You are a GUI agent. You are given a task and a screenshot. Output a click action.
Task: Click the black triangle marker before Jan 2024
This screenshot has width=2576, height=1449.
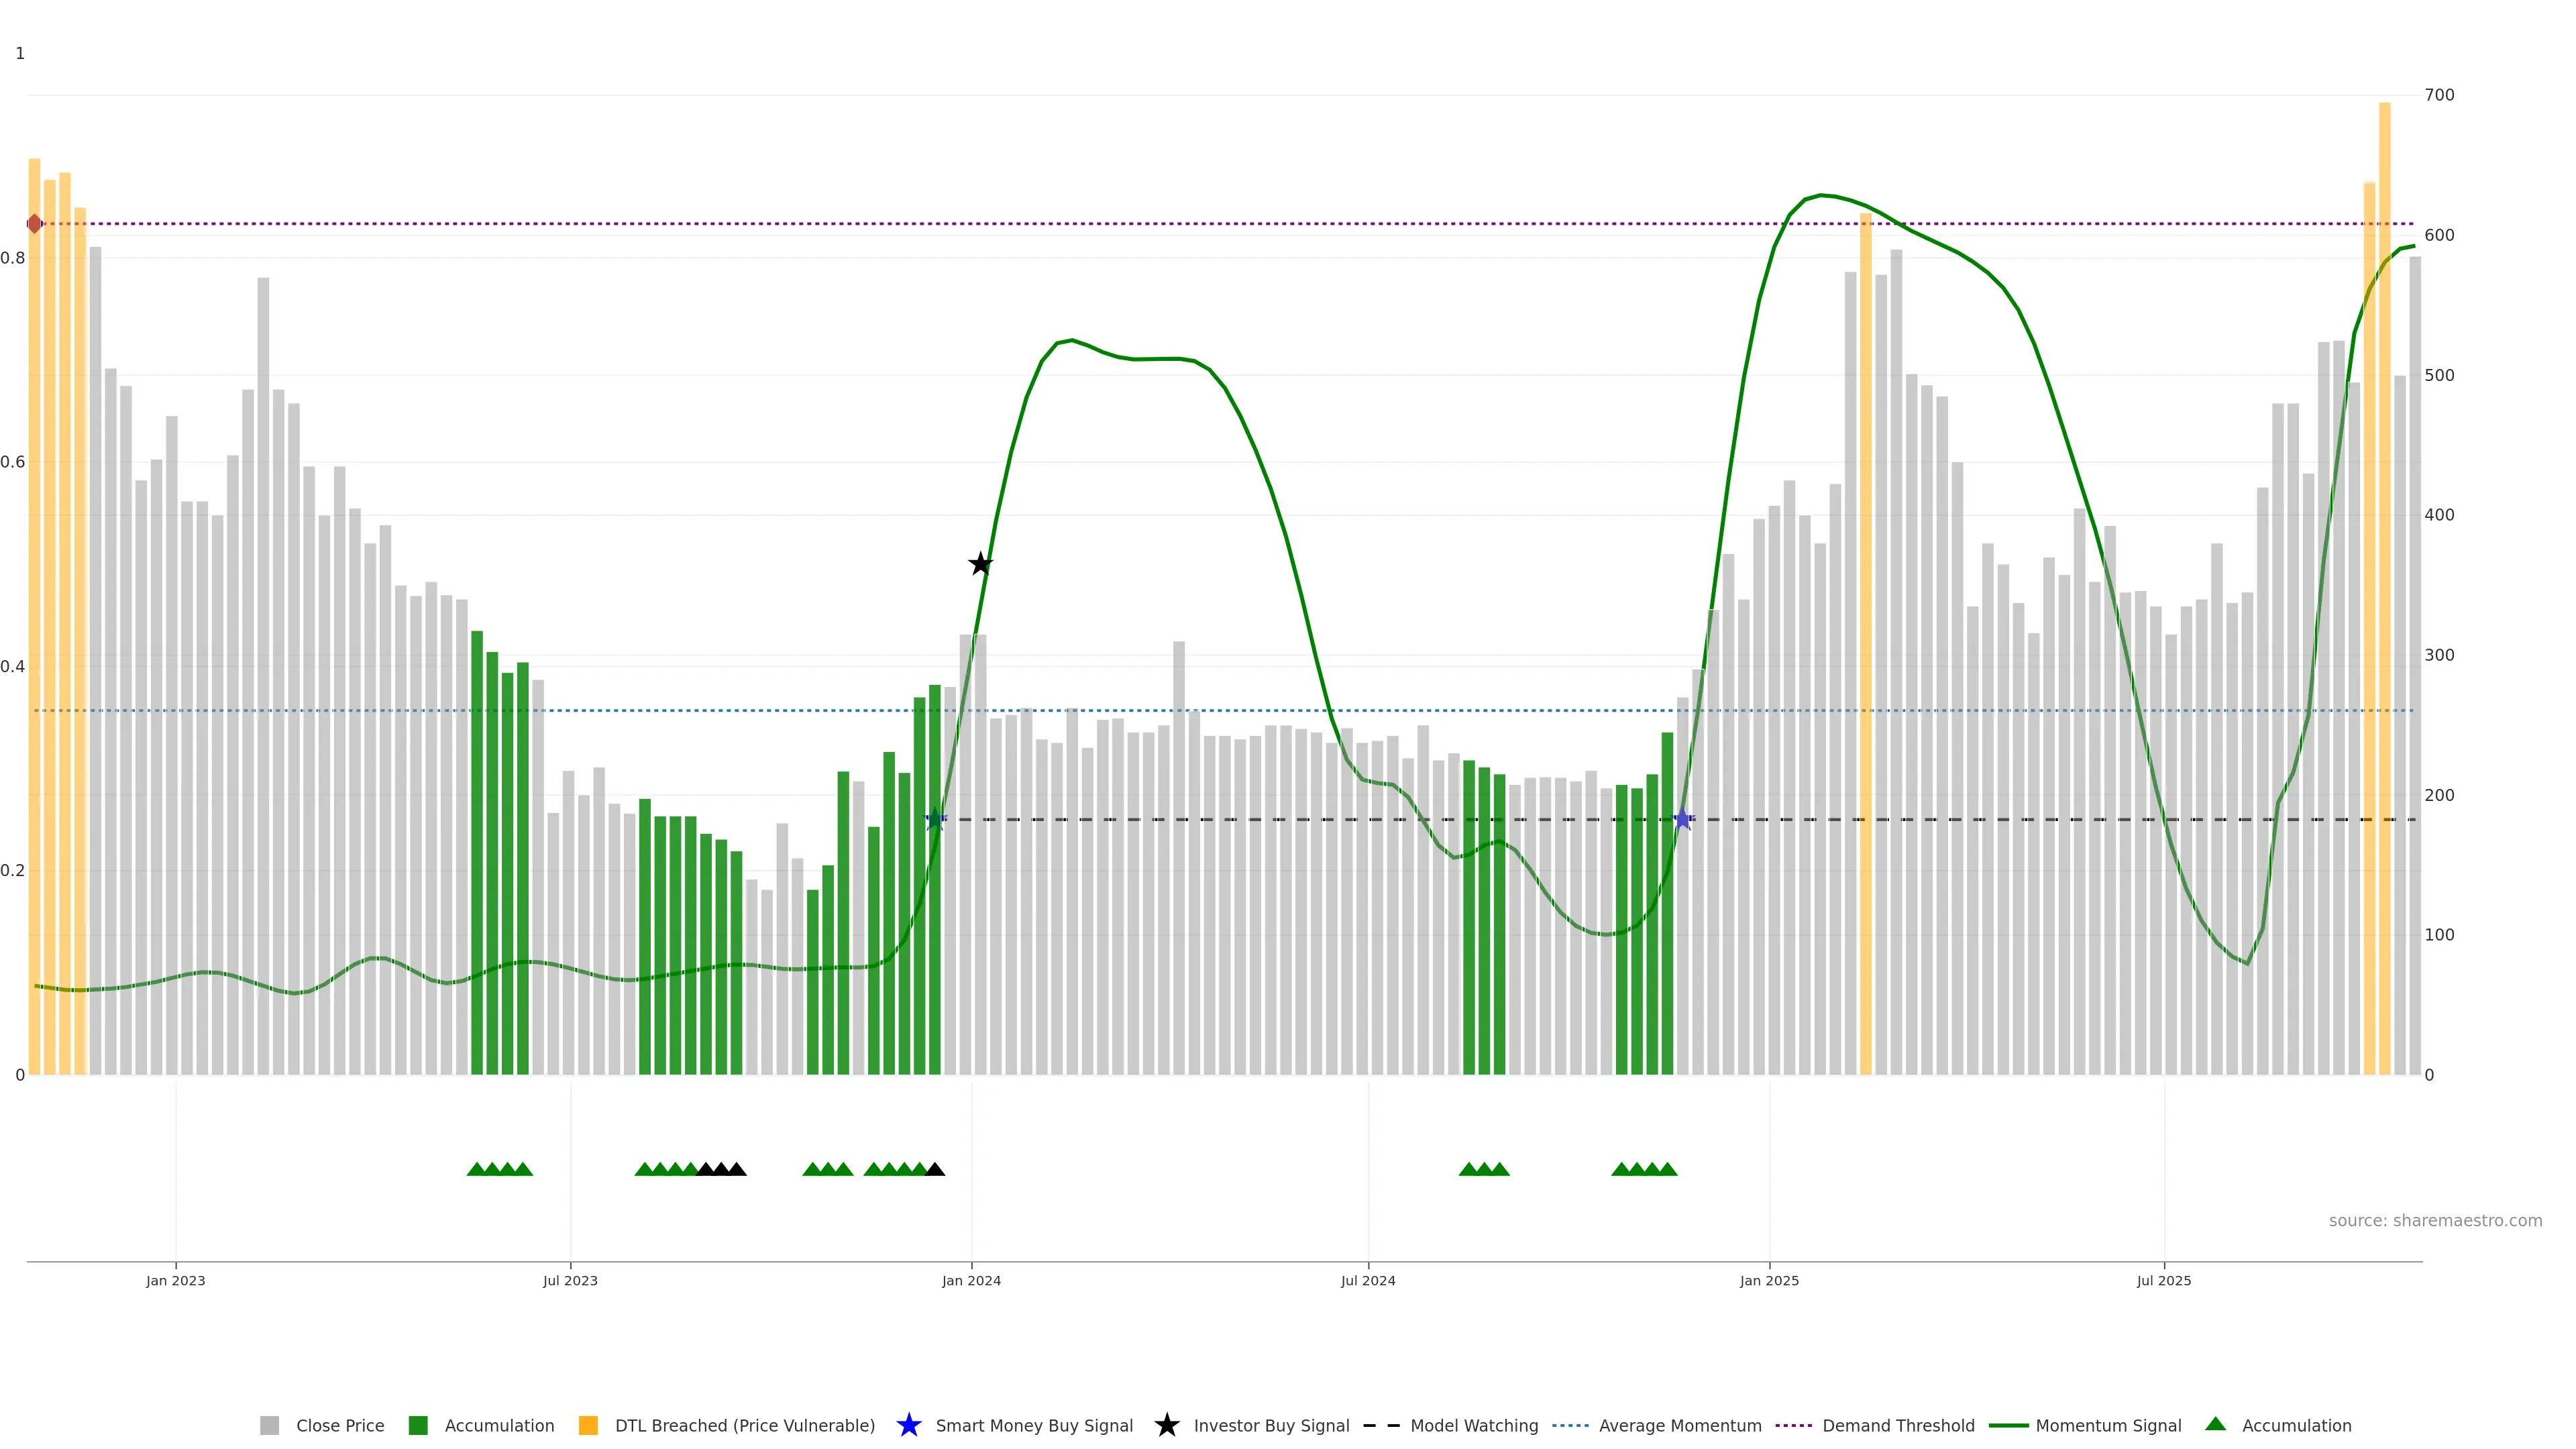(x=935, y=1169)
